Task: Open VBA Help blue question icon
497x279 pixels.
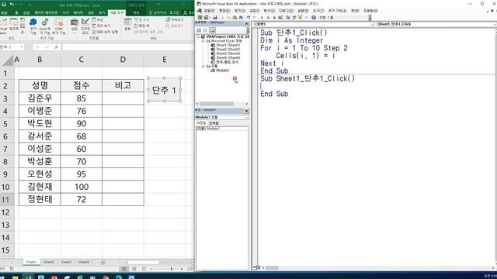Action: tap(314, 17)
